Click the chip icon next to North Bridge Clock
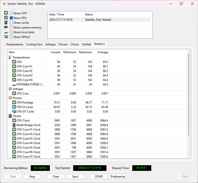 click(x=14, y=125)
